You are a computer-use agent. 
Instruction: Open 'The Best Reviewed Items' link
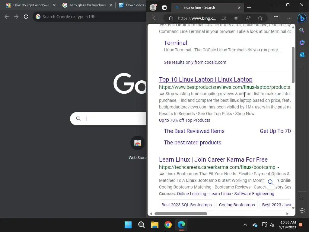[x=194, y=131]
